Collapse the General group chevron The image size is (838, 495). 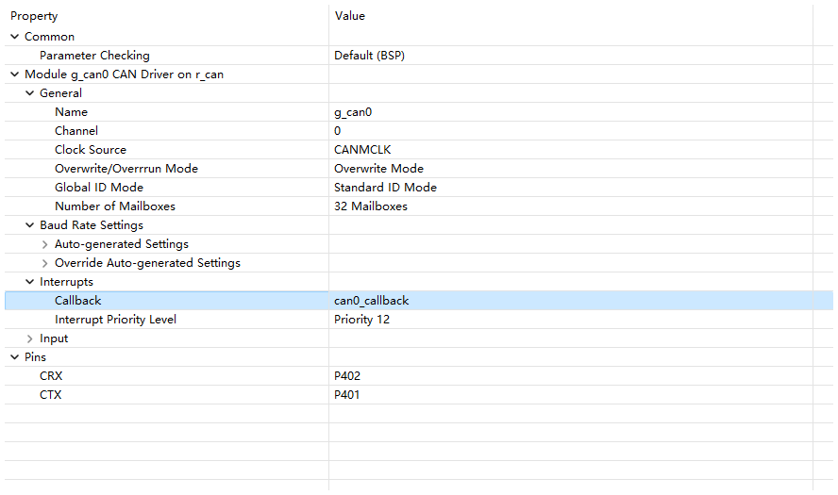(x=29, y=93)
